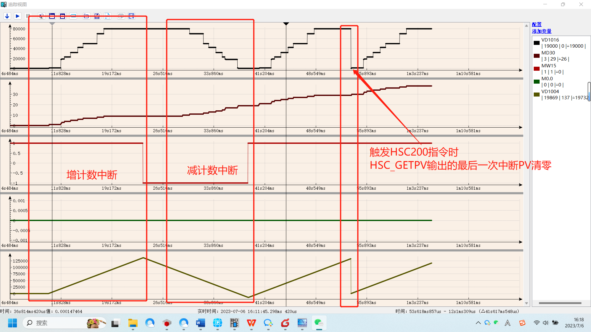Click the second window layout icon
591x332 pixels.
pos(62,16)
